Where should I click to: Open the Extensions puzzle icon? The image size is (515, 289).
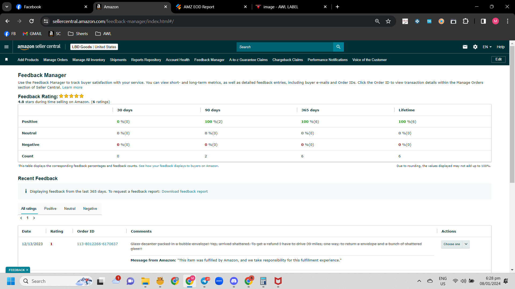point(466,21)
